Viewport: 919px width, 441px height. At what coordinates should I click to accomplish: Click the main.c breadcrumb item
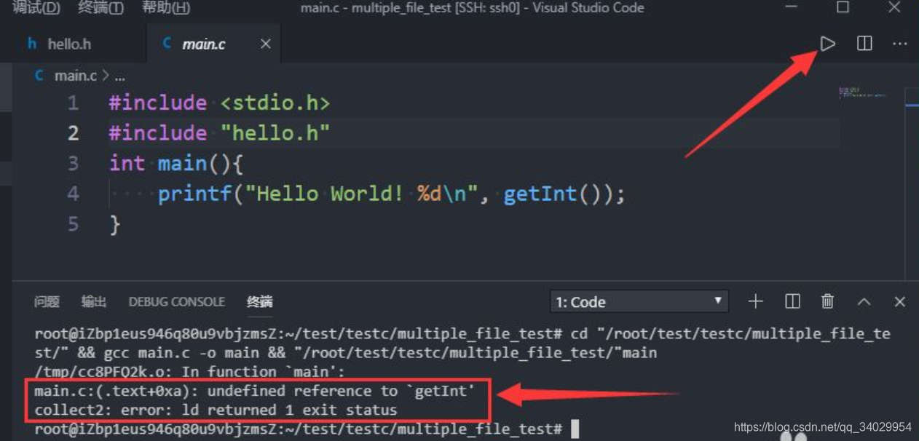click(76, 76)
